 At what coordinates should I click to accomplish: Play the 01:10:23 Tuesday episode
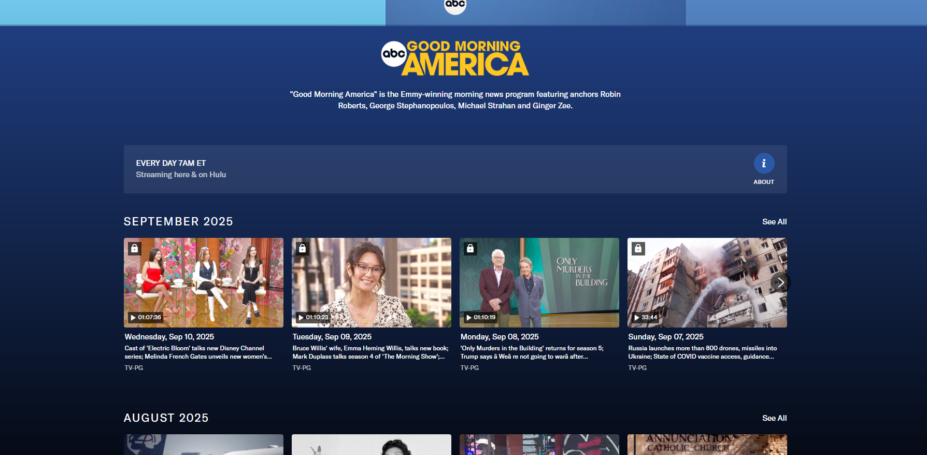click(313, 317)
